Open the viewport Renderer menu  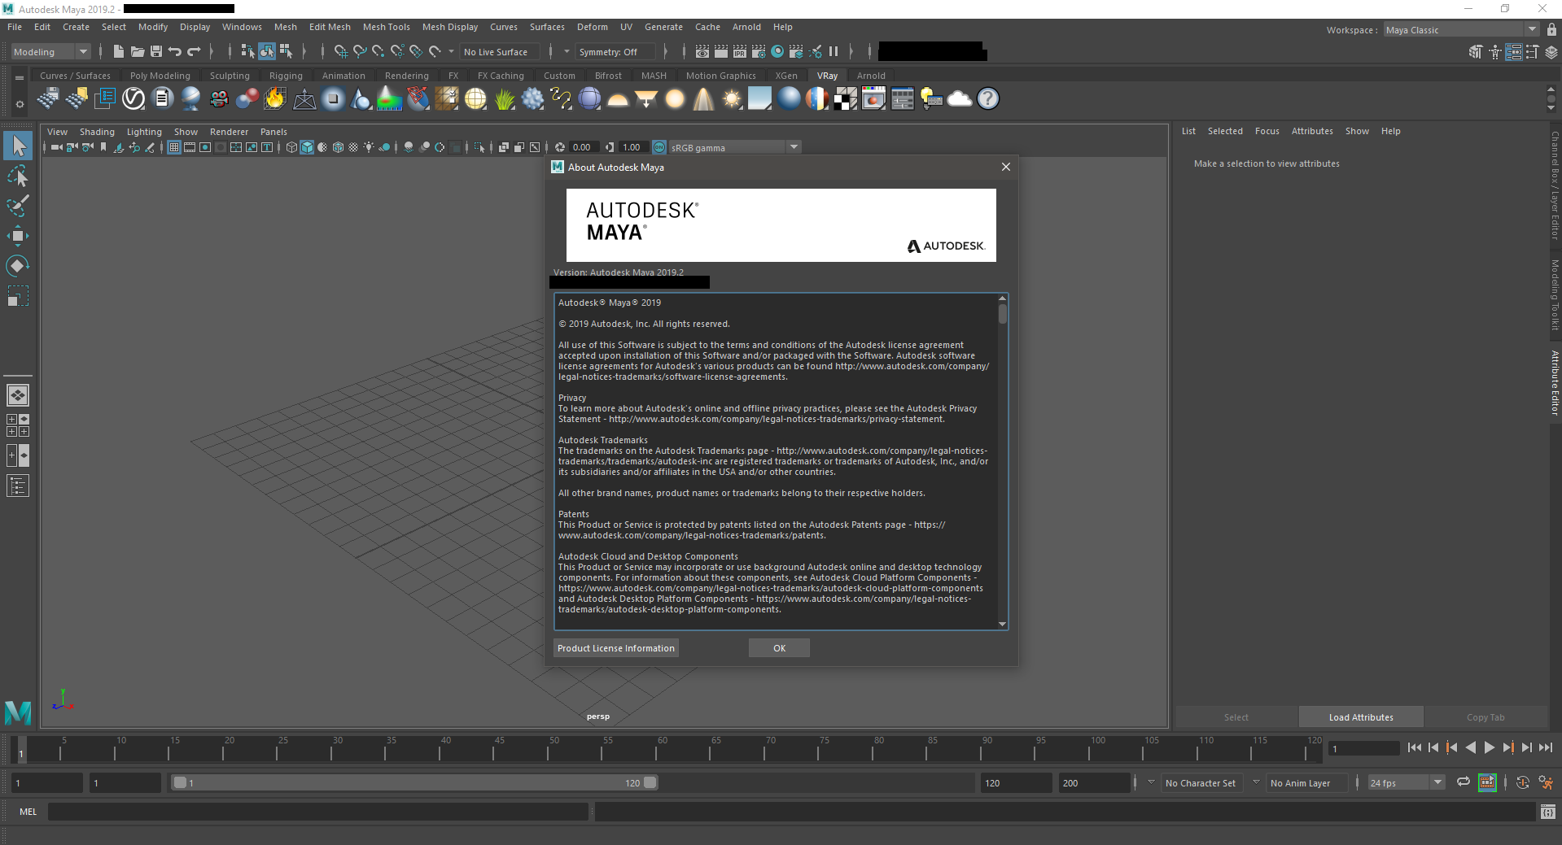pyautogui.click(x=229, y=132)
